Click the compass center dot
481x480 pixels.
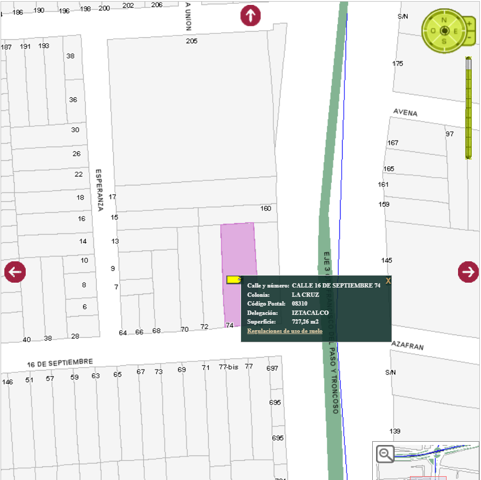(444, 31)
